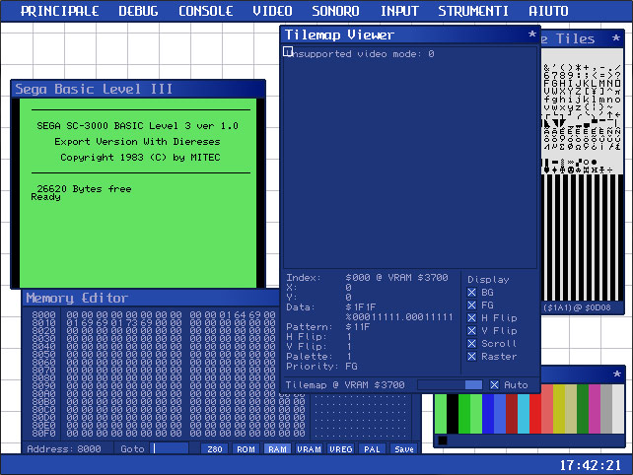Click 'Address: 8000' label in Memory Editor
This screenshot has height=475, width=633.
point(64,448)
